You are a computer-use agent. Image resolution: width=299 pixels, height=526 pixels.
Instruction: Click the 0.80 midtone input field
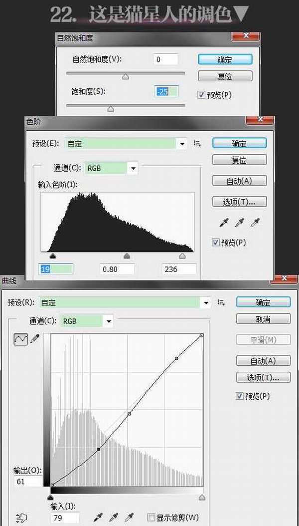pos(117,269)
